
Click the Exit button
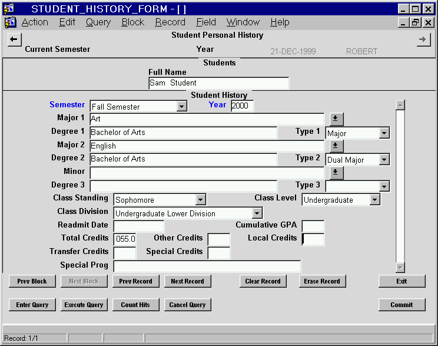[401, 281]
